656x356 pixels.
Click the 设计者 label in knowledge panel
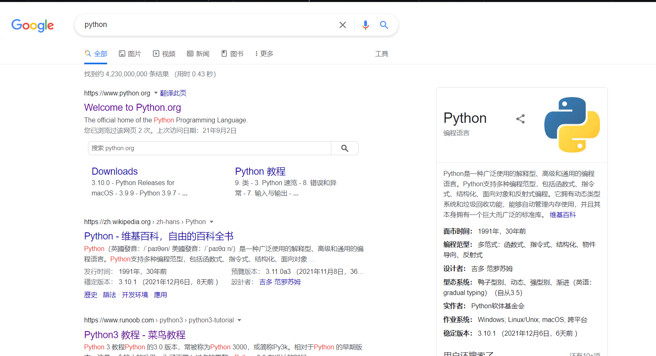[455, 268]
